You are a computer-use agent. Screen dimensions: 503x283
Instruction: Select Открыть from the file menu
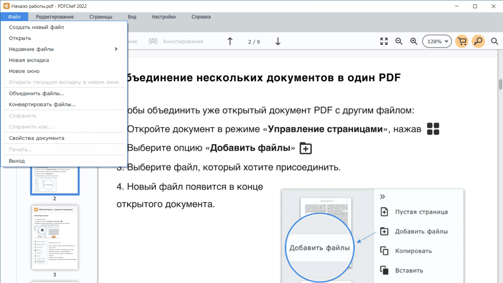point(64,38)
